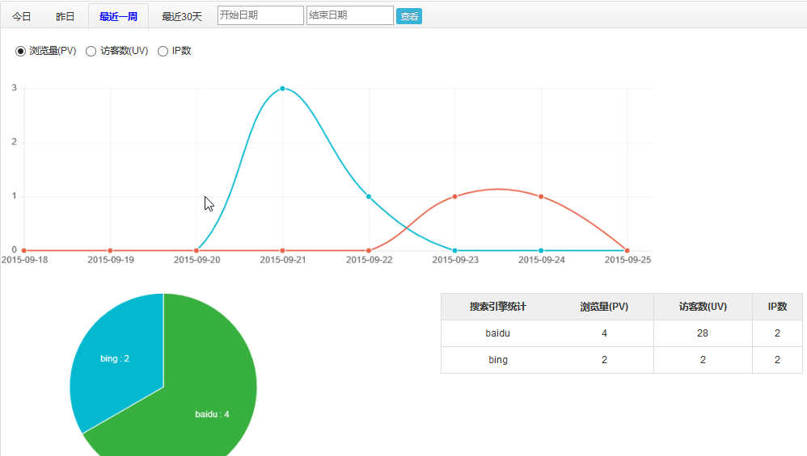The height and width of the screenshot is (456, 807).
Task: Click the 搜索引擎统计 column header
Action: pyautogui.click(x=498, y=307)
